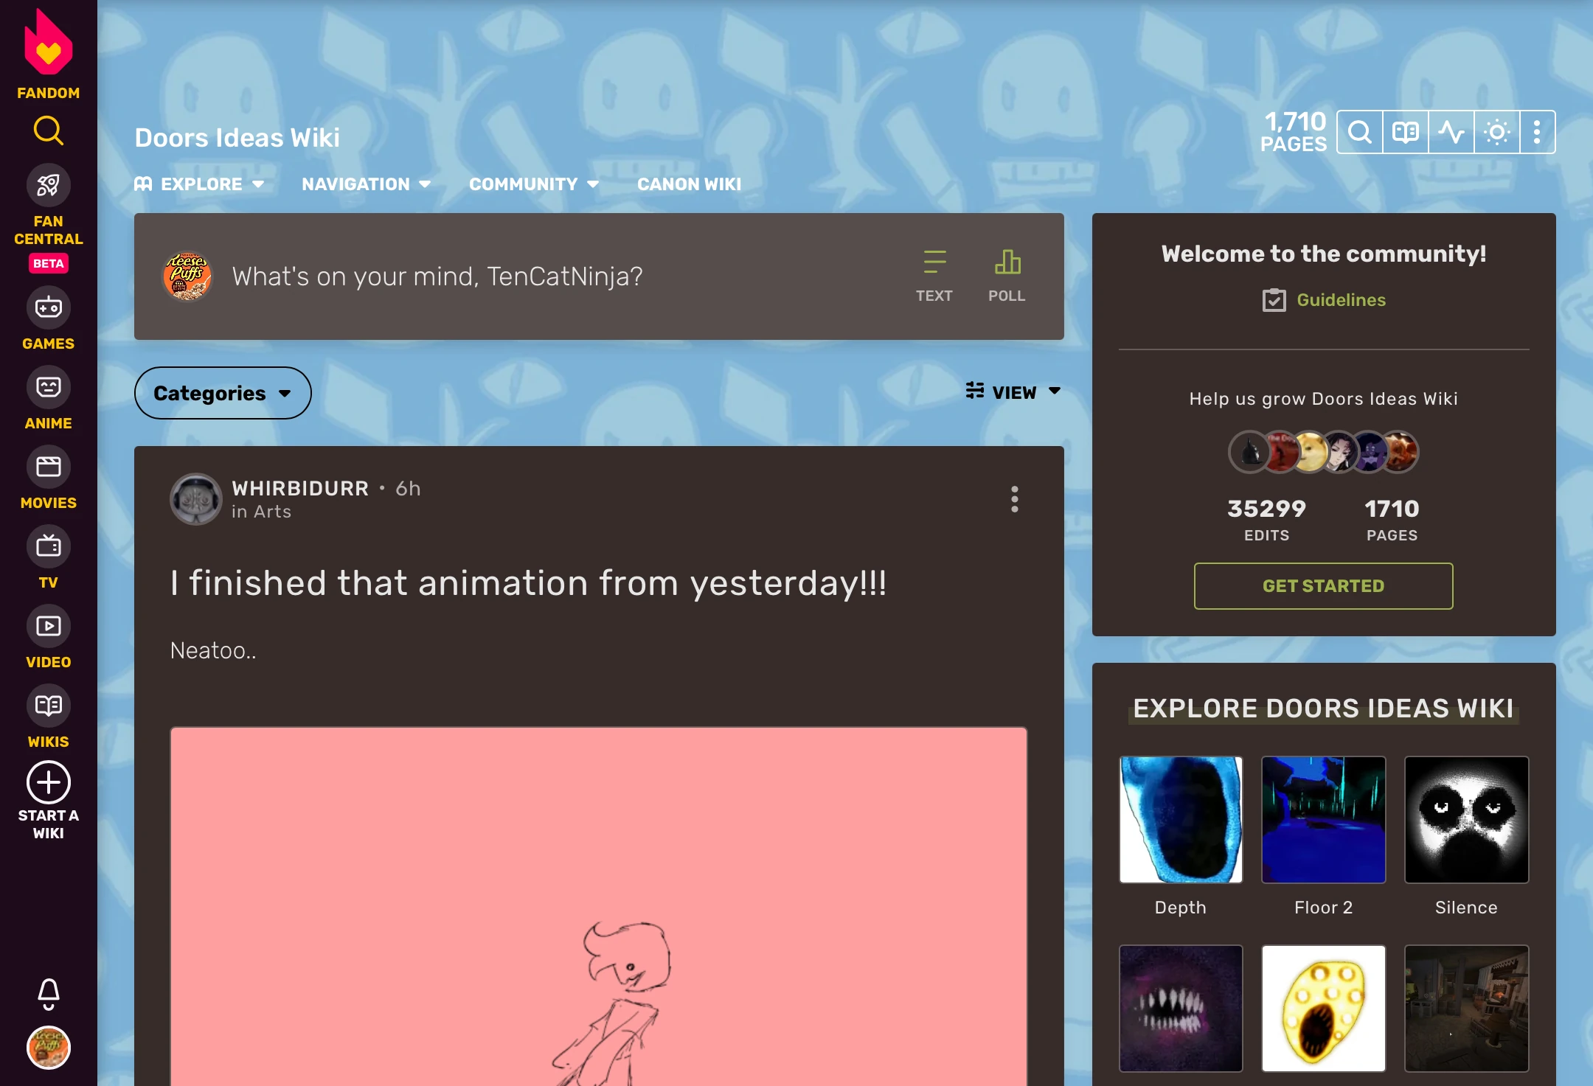Click the Get Started button
The image size is (1593, 1086).
(x=1323, y=586)
